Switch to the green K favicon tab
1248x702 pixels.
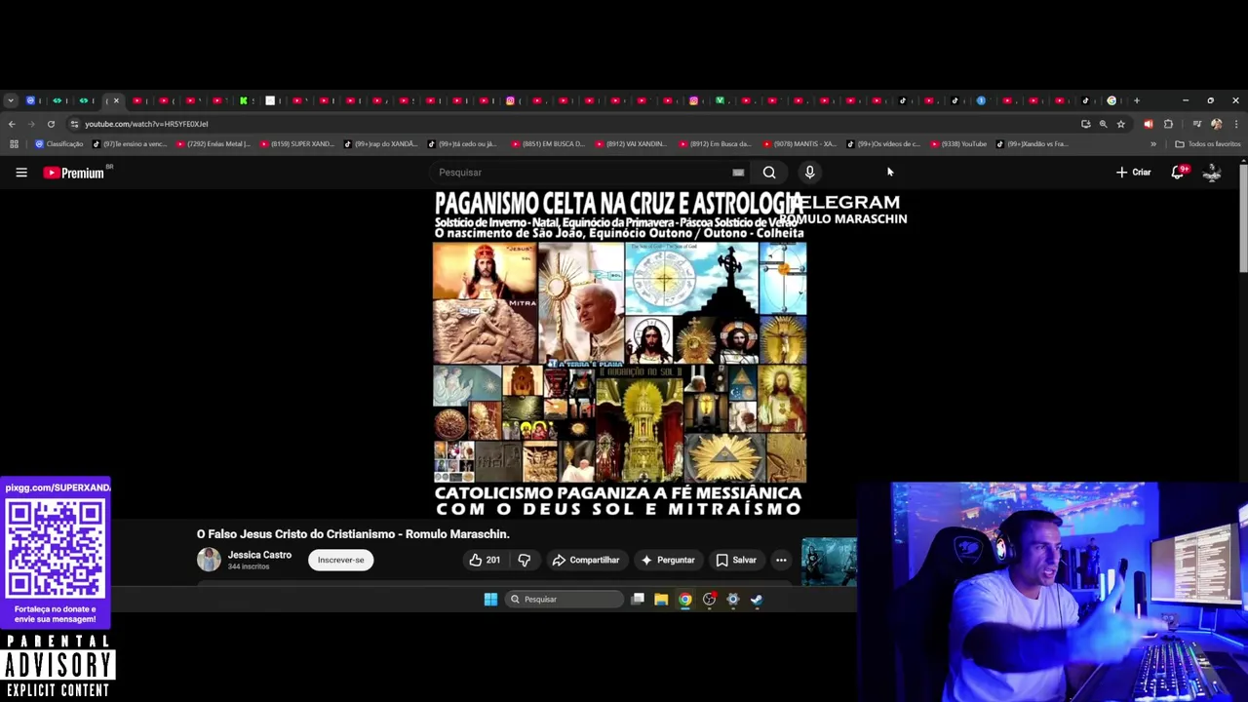pyautogui.click(x=244, y=100)
